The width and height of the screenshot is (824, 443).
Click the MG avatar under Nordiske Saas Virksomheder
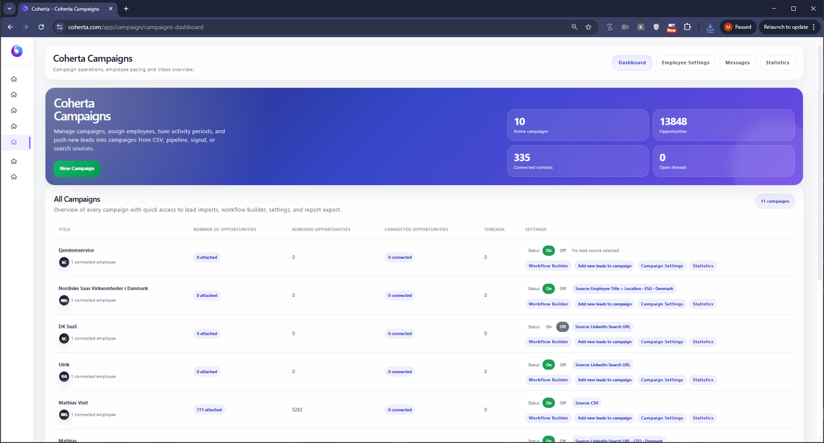(64, 300)
